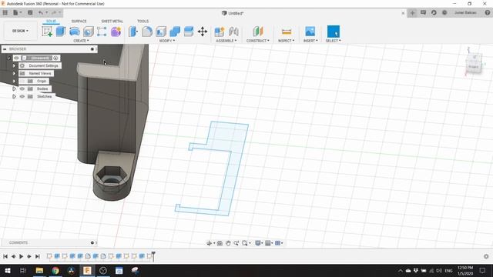The height and width of the screenshot is (277, 493).
Task: Select the Revolve tool
Action: (x=75, y=32)
